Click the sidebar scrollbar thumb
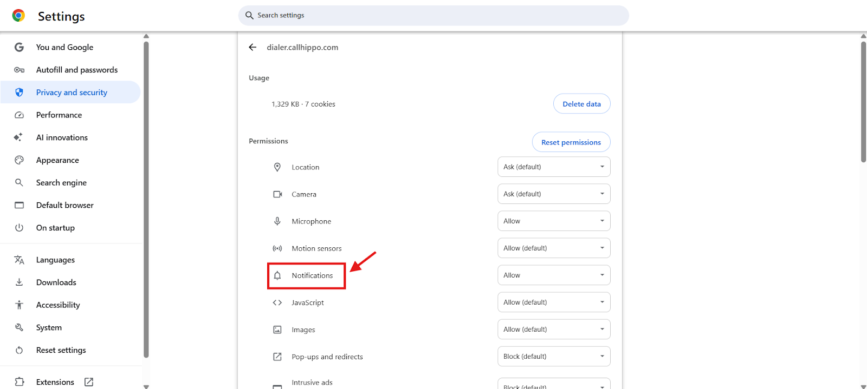Image resolution: width=867 pixels, height=389 pixels. (x=146, y=200)
